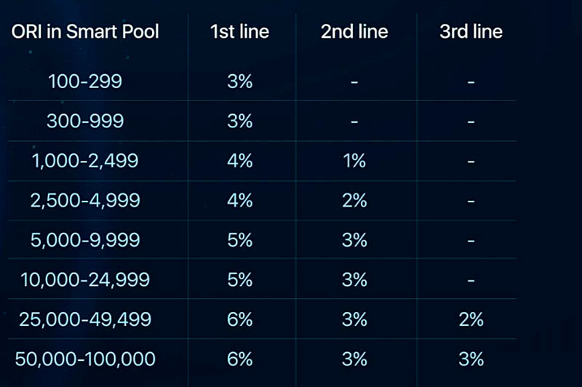Click 1st line 3% in 100-299 row
Viewport: 582px width, 387px height.
[239, 81]
